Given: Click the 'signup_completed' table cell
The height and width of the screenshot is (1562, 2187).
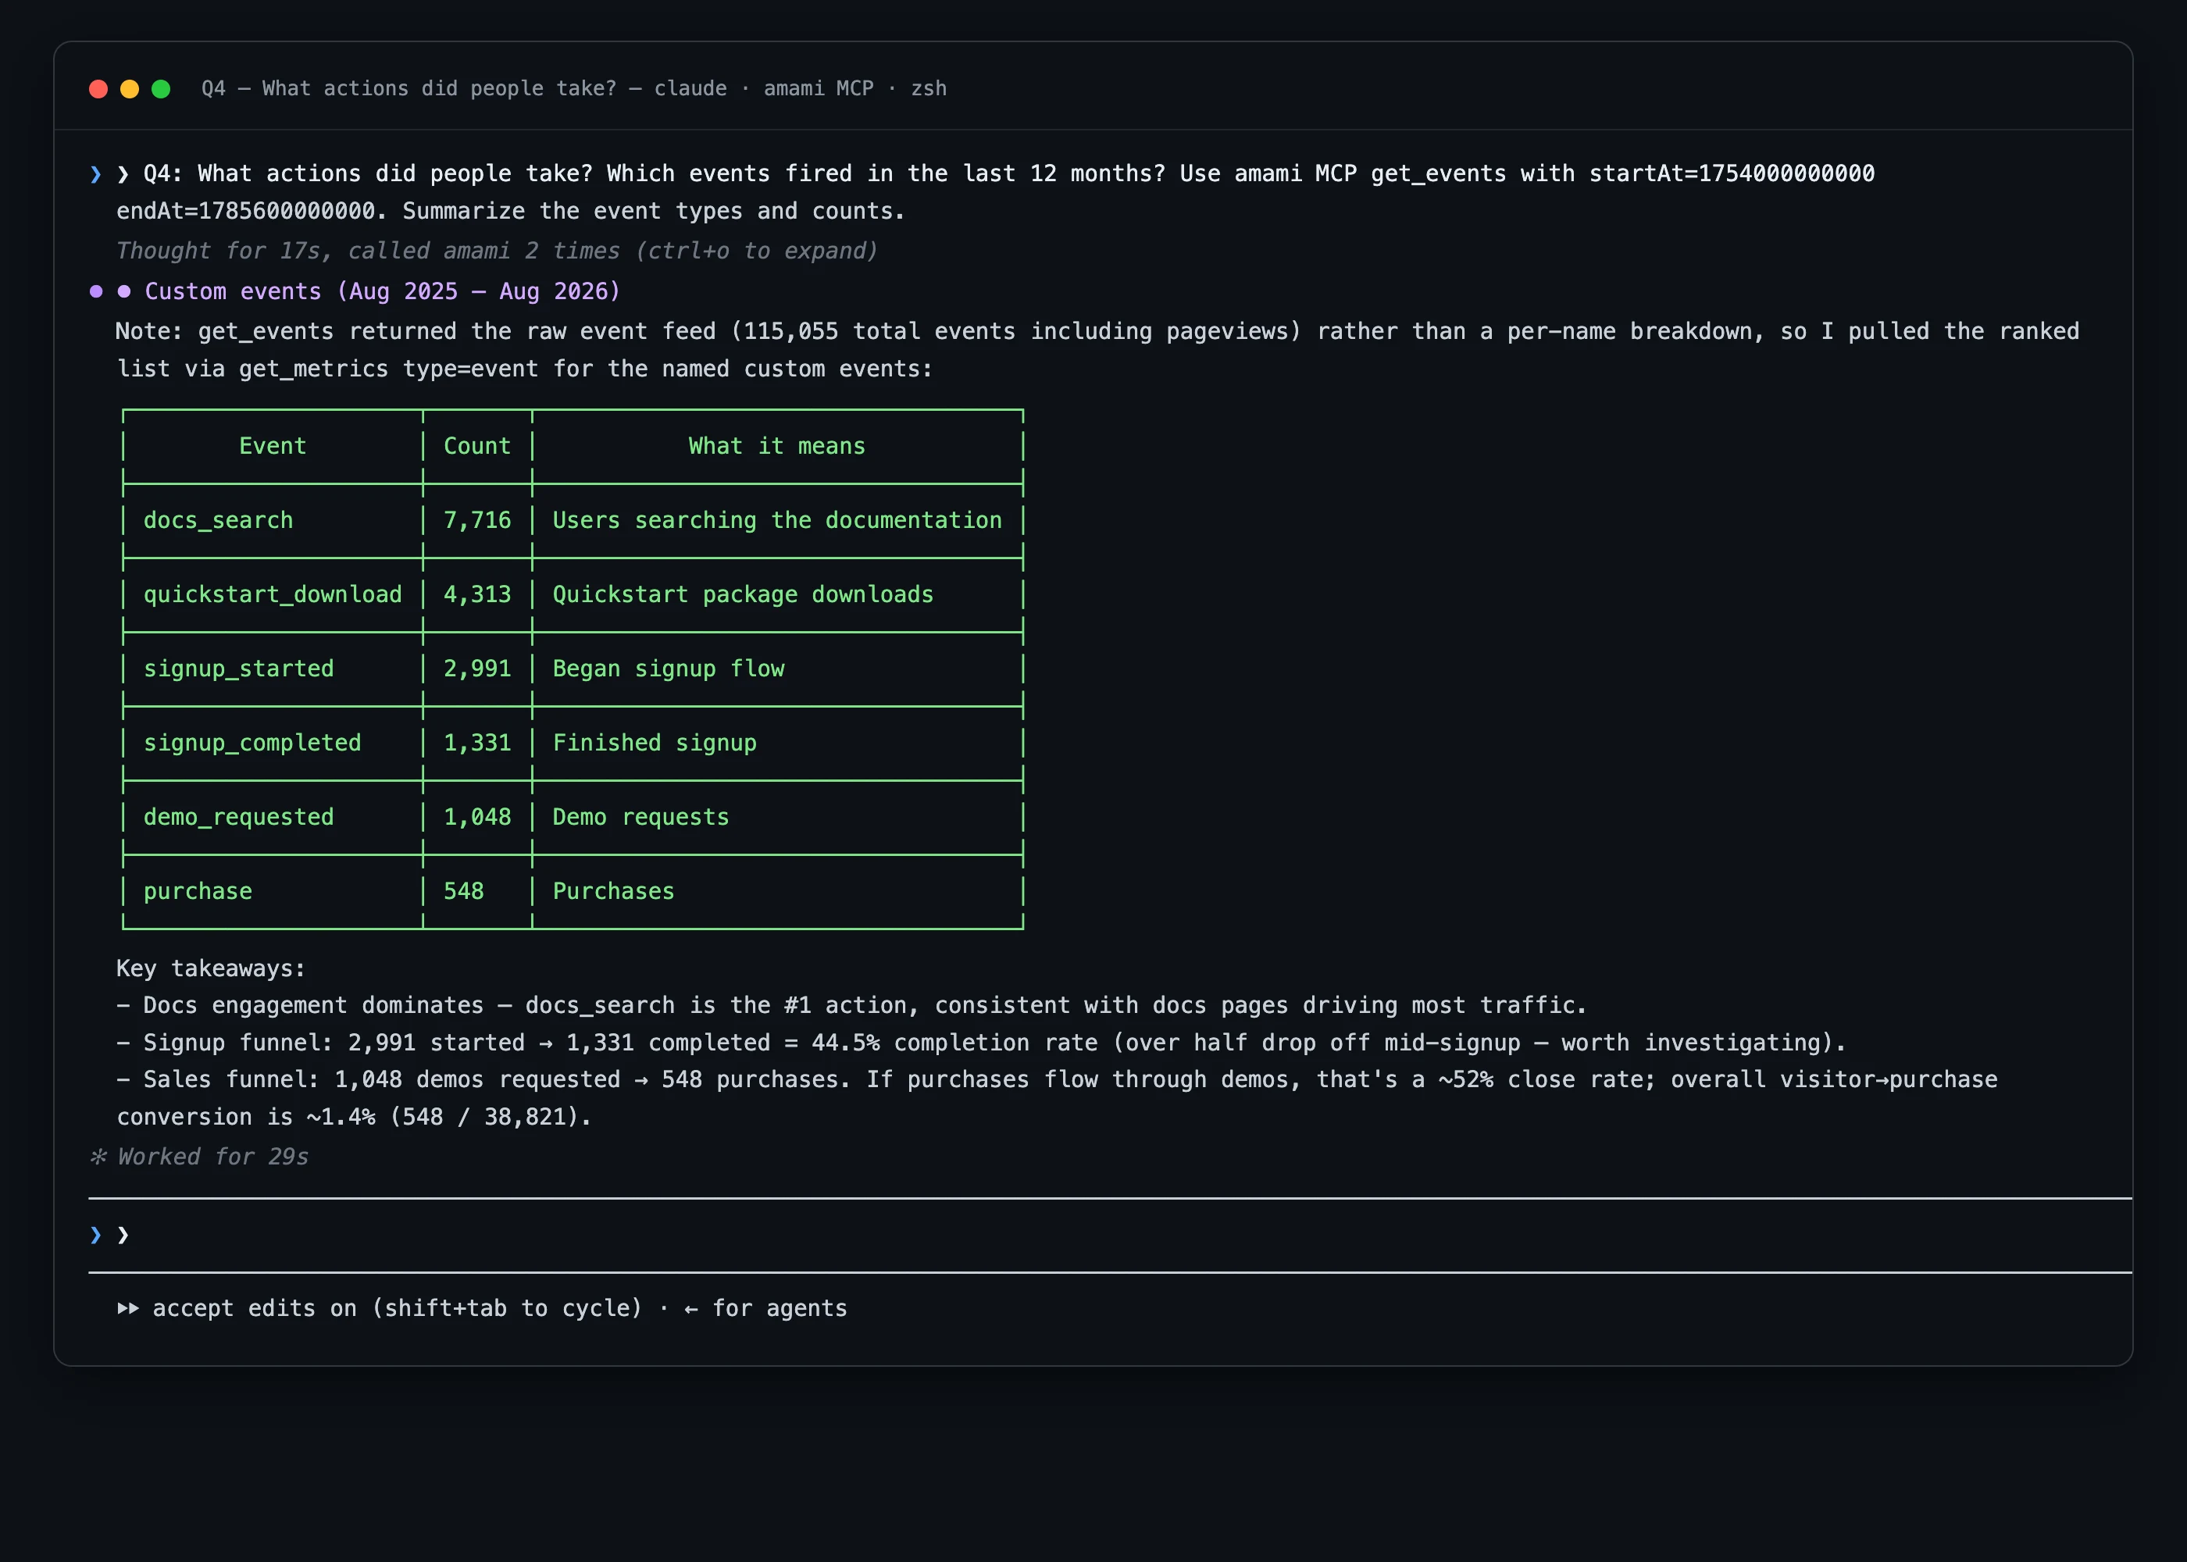Looking at the screenshot, I should [x=252, y=743].
